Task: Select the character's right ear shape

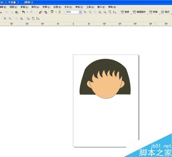Action: pyautogui.click(x=122, y=85)
